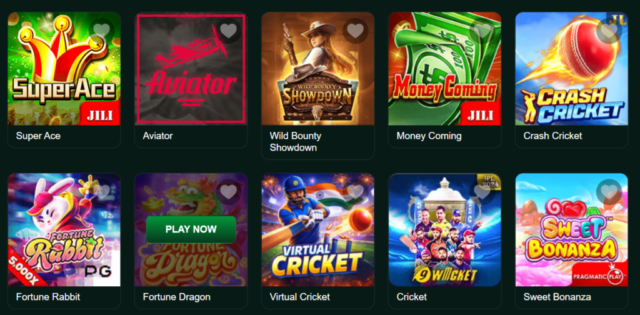Choose the Virtual Cricket title label

pyautogui.click(x=300, y=297)
